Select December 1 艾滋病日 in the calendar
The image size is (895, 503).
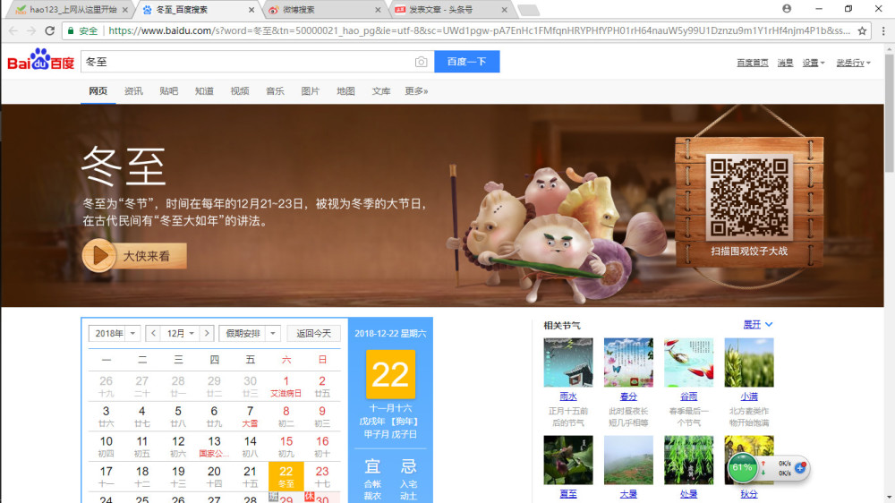tap(286, 386)
